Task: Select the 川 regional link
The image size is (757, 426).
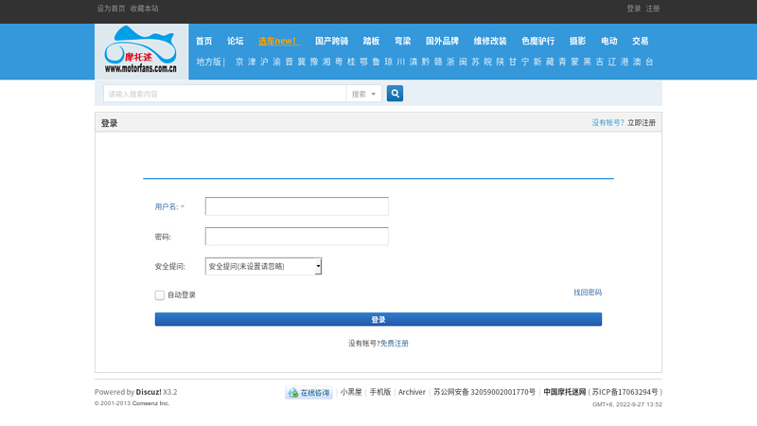Action: click(x=400, y=62)
